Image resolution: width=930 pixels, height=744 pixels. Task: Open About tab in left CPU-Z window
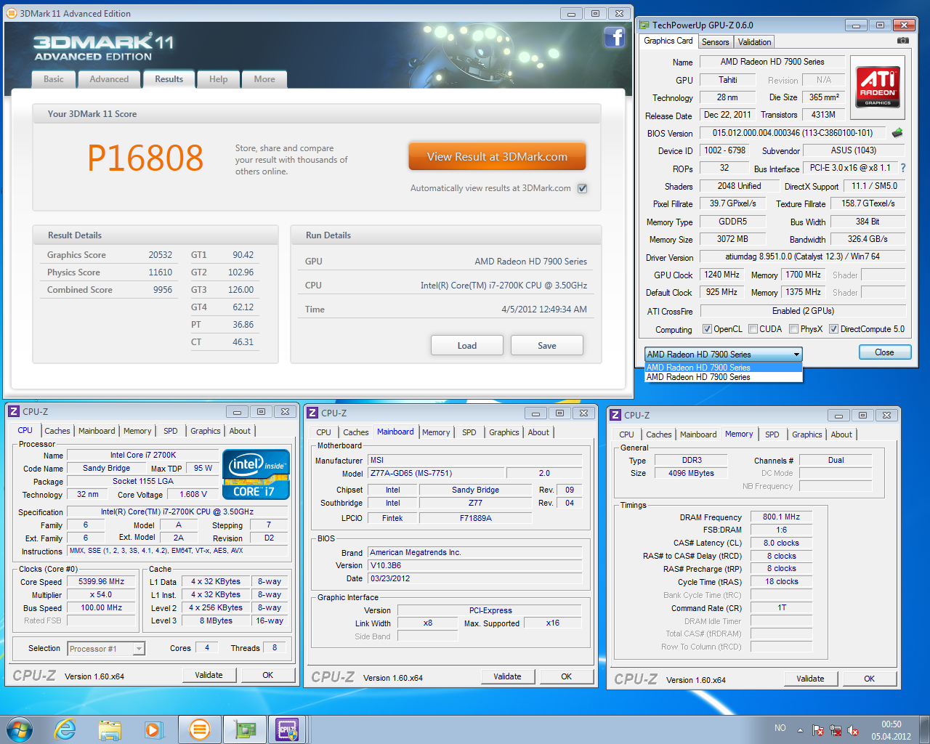pyautogui.click(x=240, y=431)
